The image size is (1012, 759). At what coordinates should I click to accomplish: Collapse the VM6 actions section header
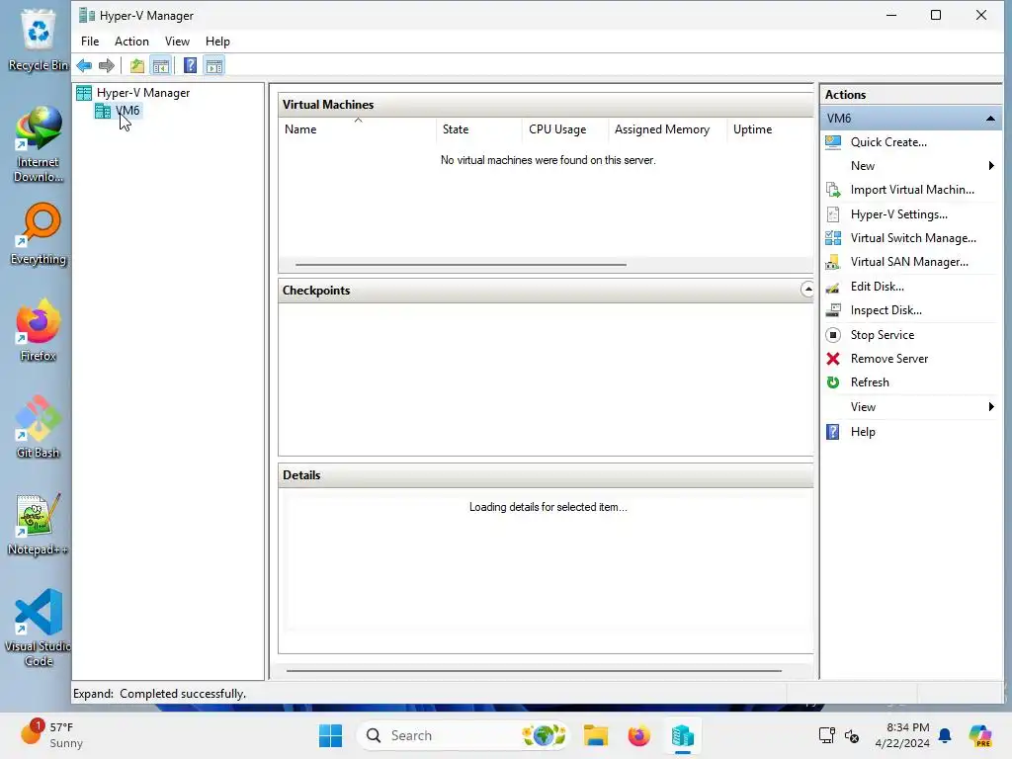990,119
